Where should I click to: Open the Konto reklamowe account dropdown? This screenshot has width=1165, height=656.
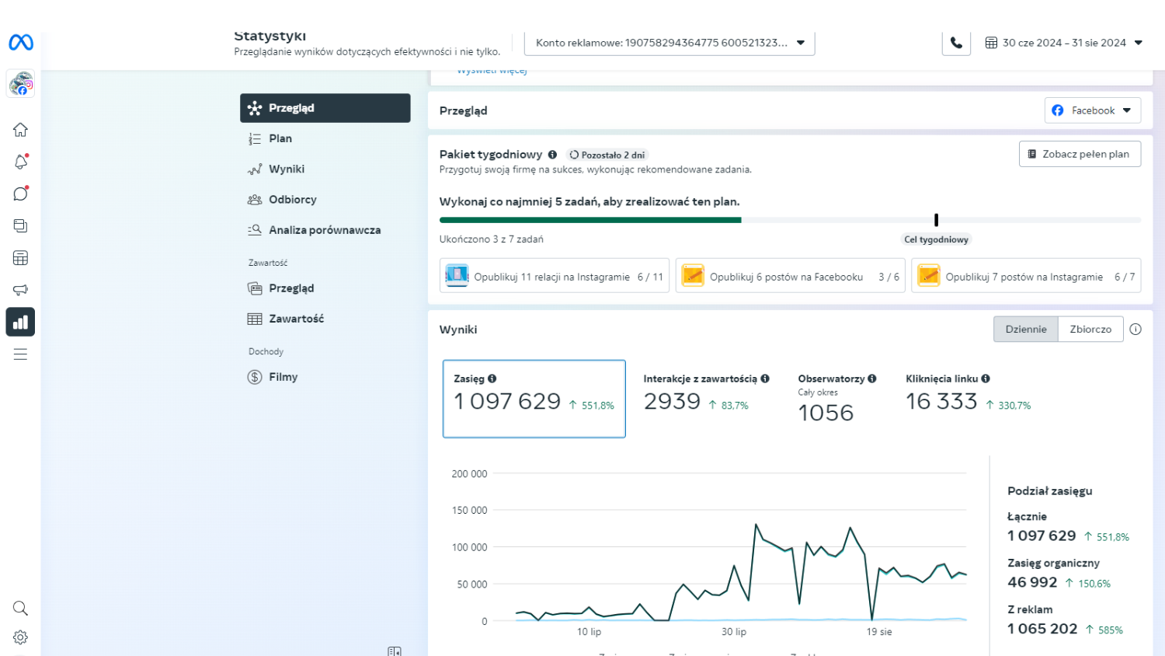point(669,43)
